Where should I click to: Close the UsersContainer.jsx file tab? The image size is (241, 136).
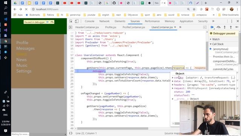(175, 27)
